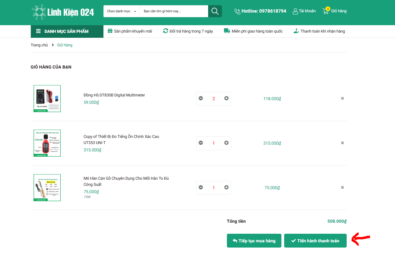Screen dimensions: 395x254
Task: Click the Mỏ Hàn Cán Gỗ thumbnail
Action: pos(47,188)
